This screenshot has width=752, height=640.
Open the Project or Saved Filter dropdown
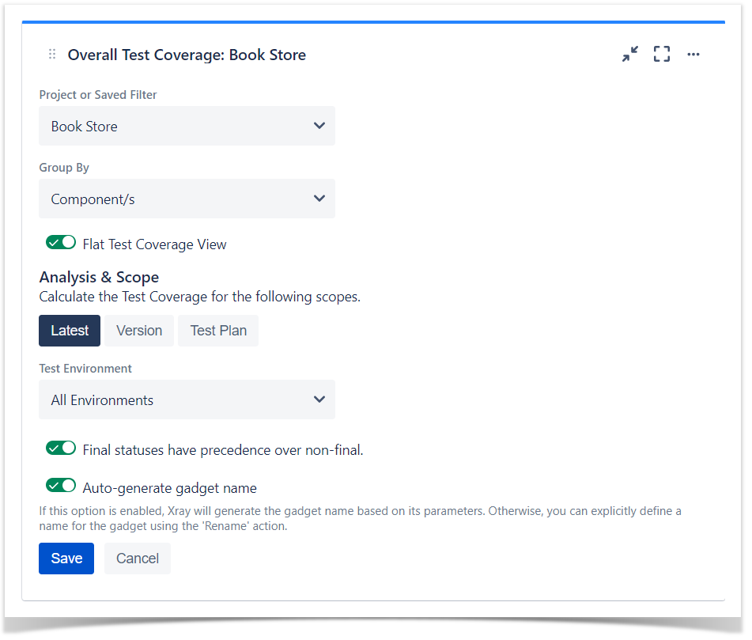click(187, 126)
